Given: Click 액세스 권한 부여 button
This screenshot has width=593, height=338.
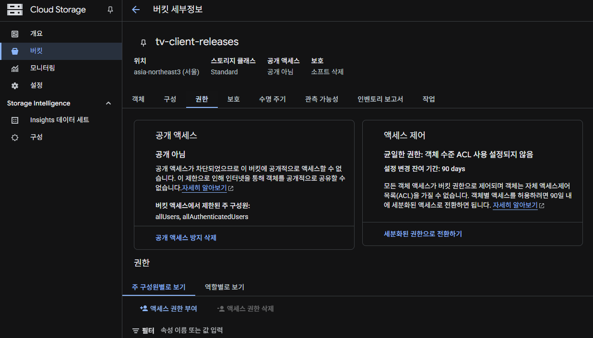Looking at the screenshot, I should click(168, 309).
